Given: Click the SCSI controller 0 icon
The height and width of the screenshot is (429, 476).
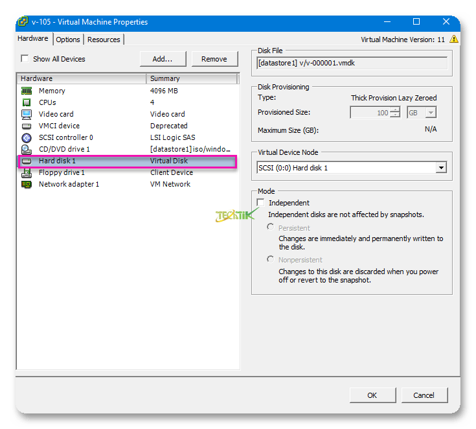Looking at the screenshot, I should click(x=27, y=137).
